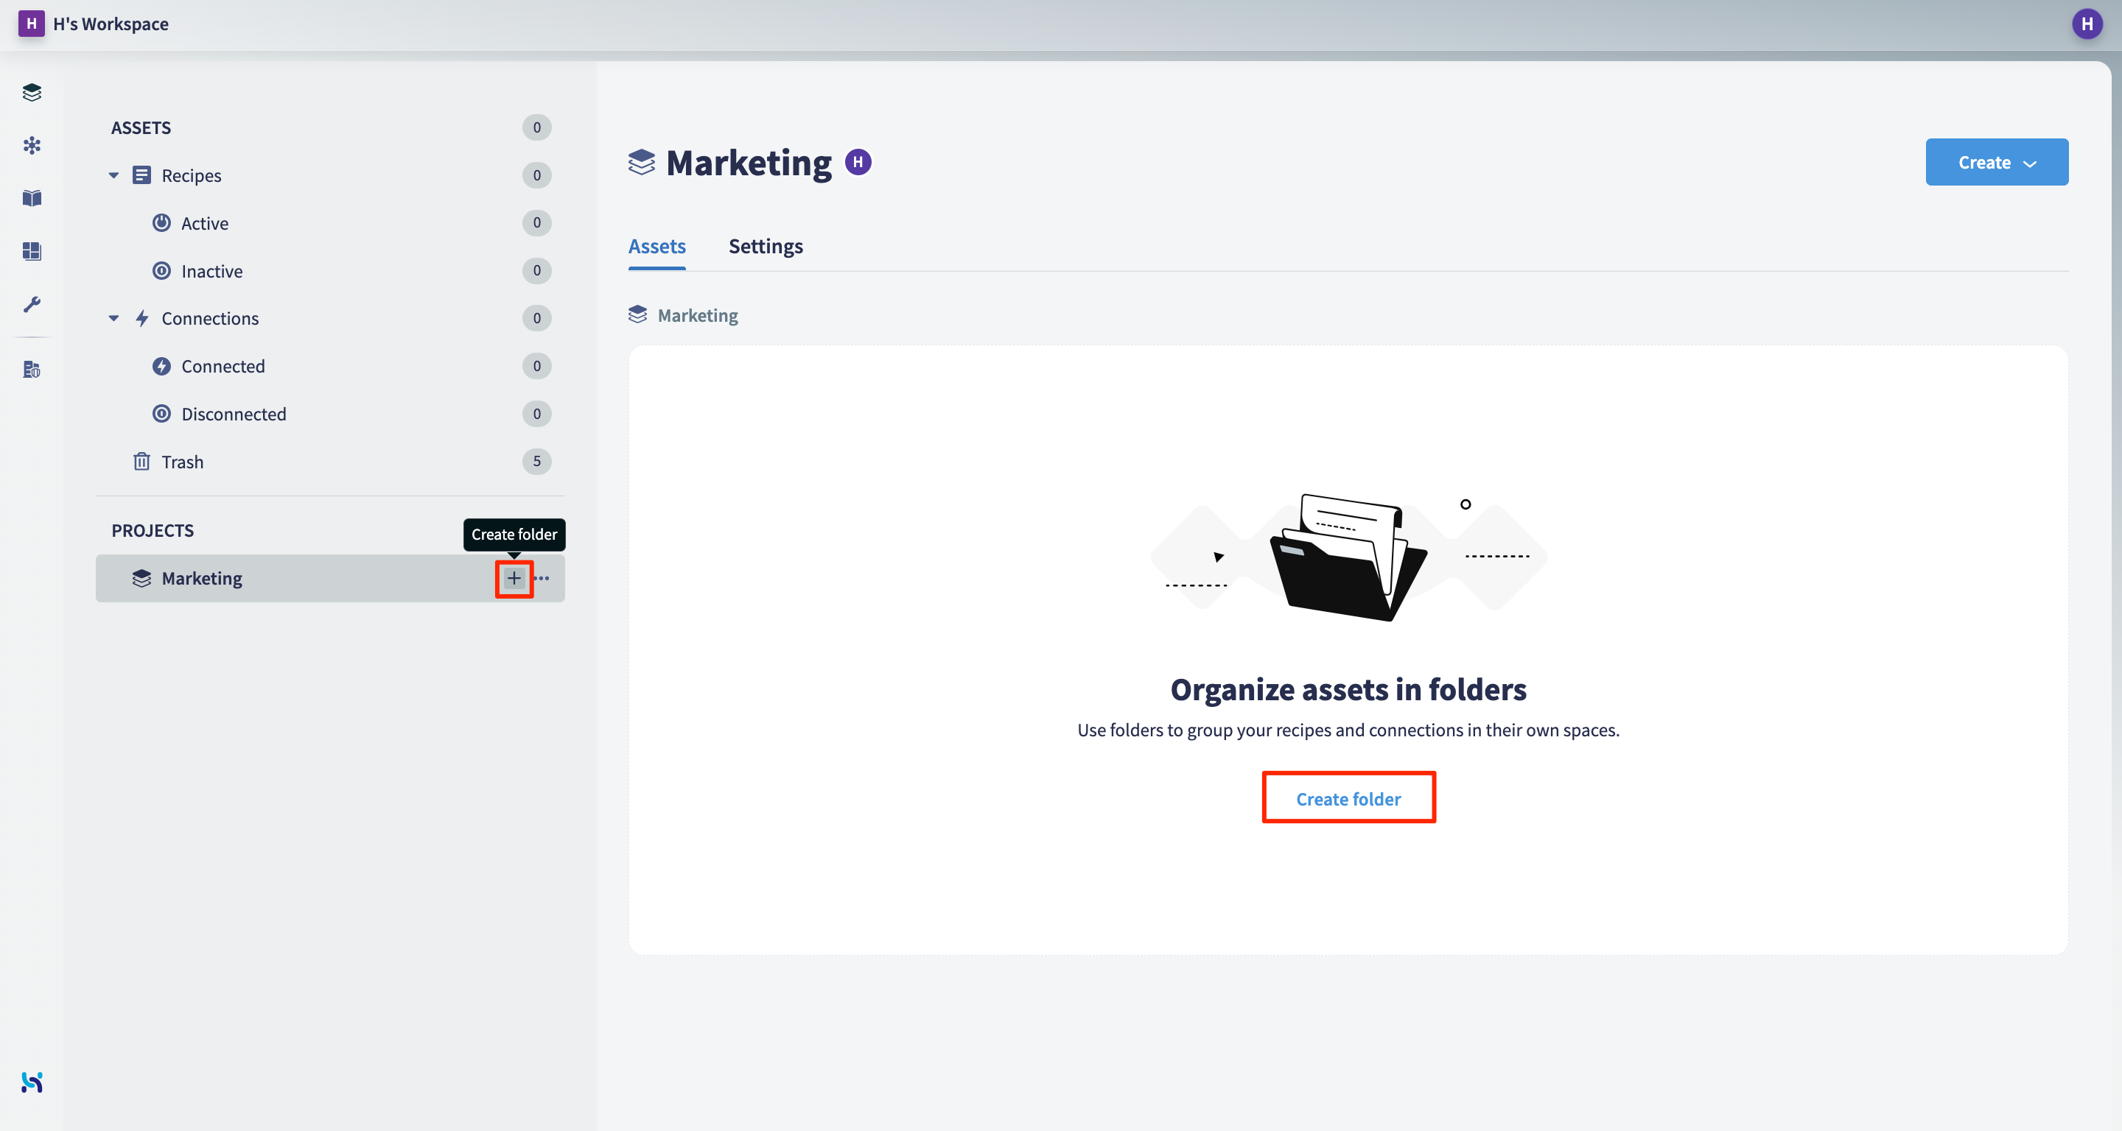Open the wrench tools icon in sidebar
Viewport: 2122px width, 1131px height.
coord(32,305)
